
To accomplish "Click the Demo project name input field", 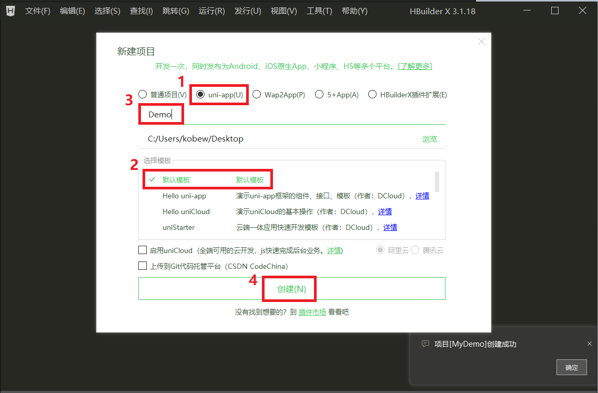I will pos(161,114).
